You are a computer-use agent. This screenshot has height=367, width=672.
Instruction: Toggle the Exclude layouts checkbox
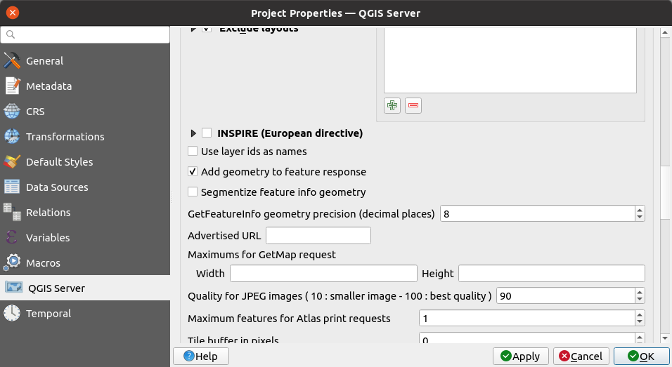(x=207, y=29)
